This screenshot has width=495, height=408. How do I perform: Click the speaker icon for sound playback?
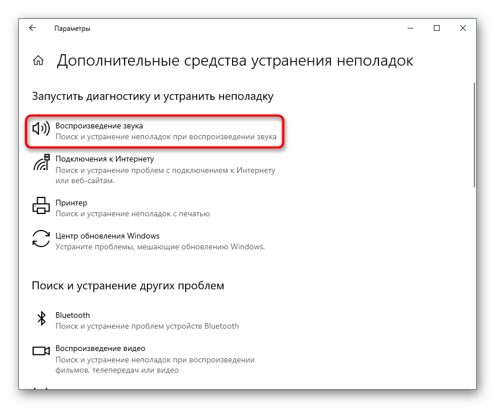[41, 130]
